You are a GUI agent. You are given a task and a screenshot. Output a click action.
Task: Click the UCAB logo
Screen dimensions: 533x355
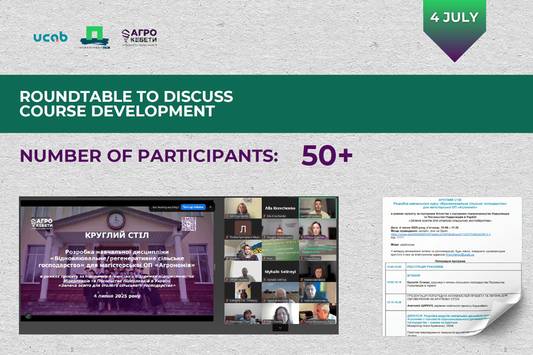click(x=50, y=37)
